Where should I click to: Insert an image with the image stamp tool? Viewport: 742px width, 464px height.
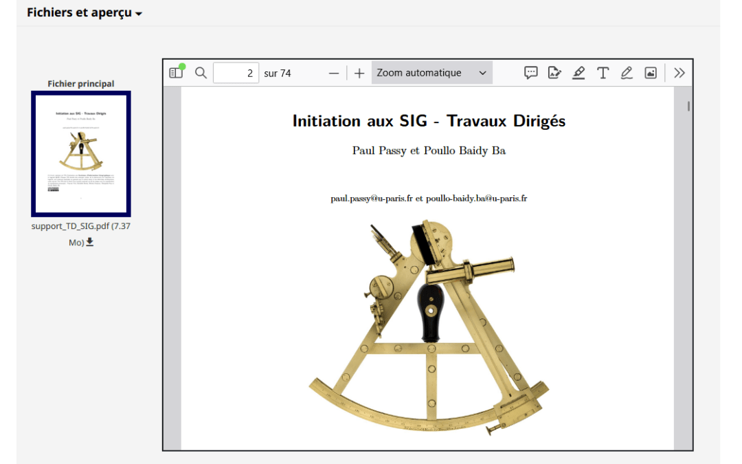tap(651, 72)
